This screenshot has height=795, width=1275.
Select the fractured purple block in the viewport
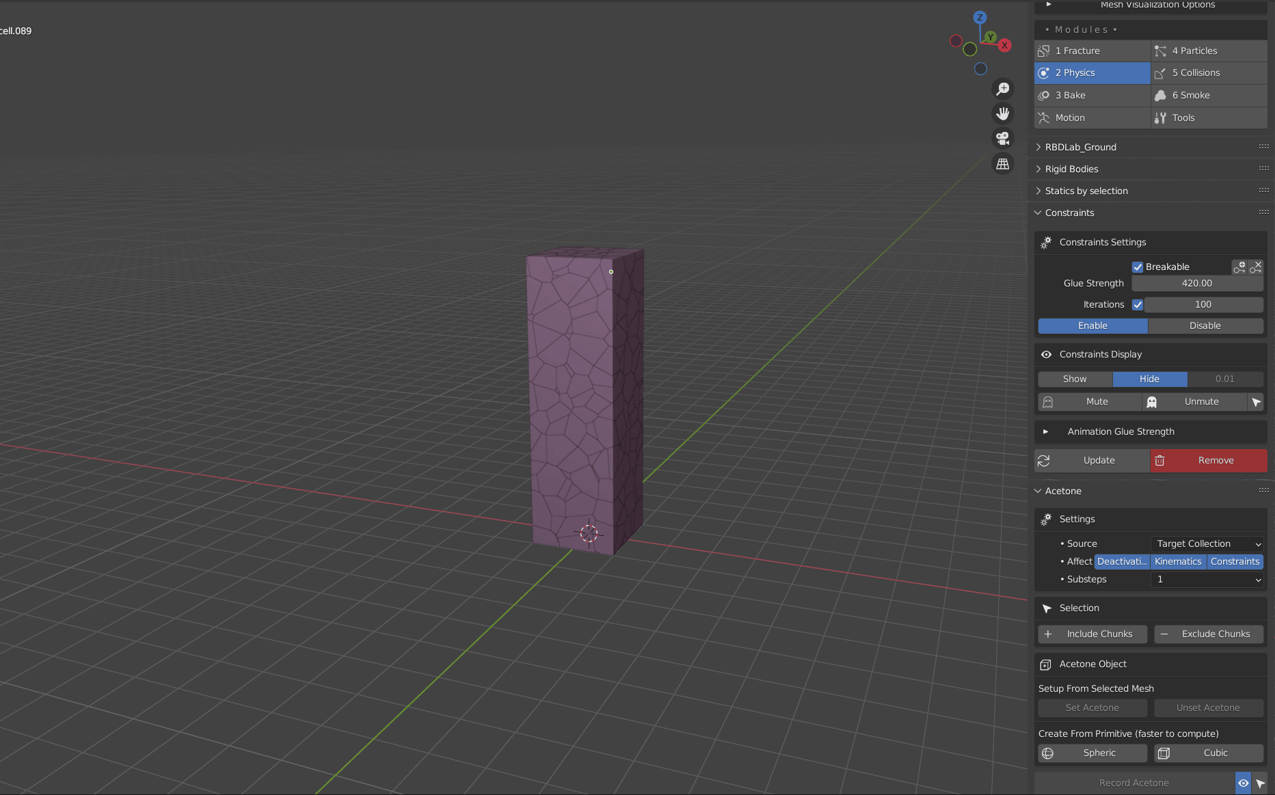[586, 400]
